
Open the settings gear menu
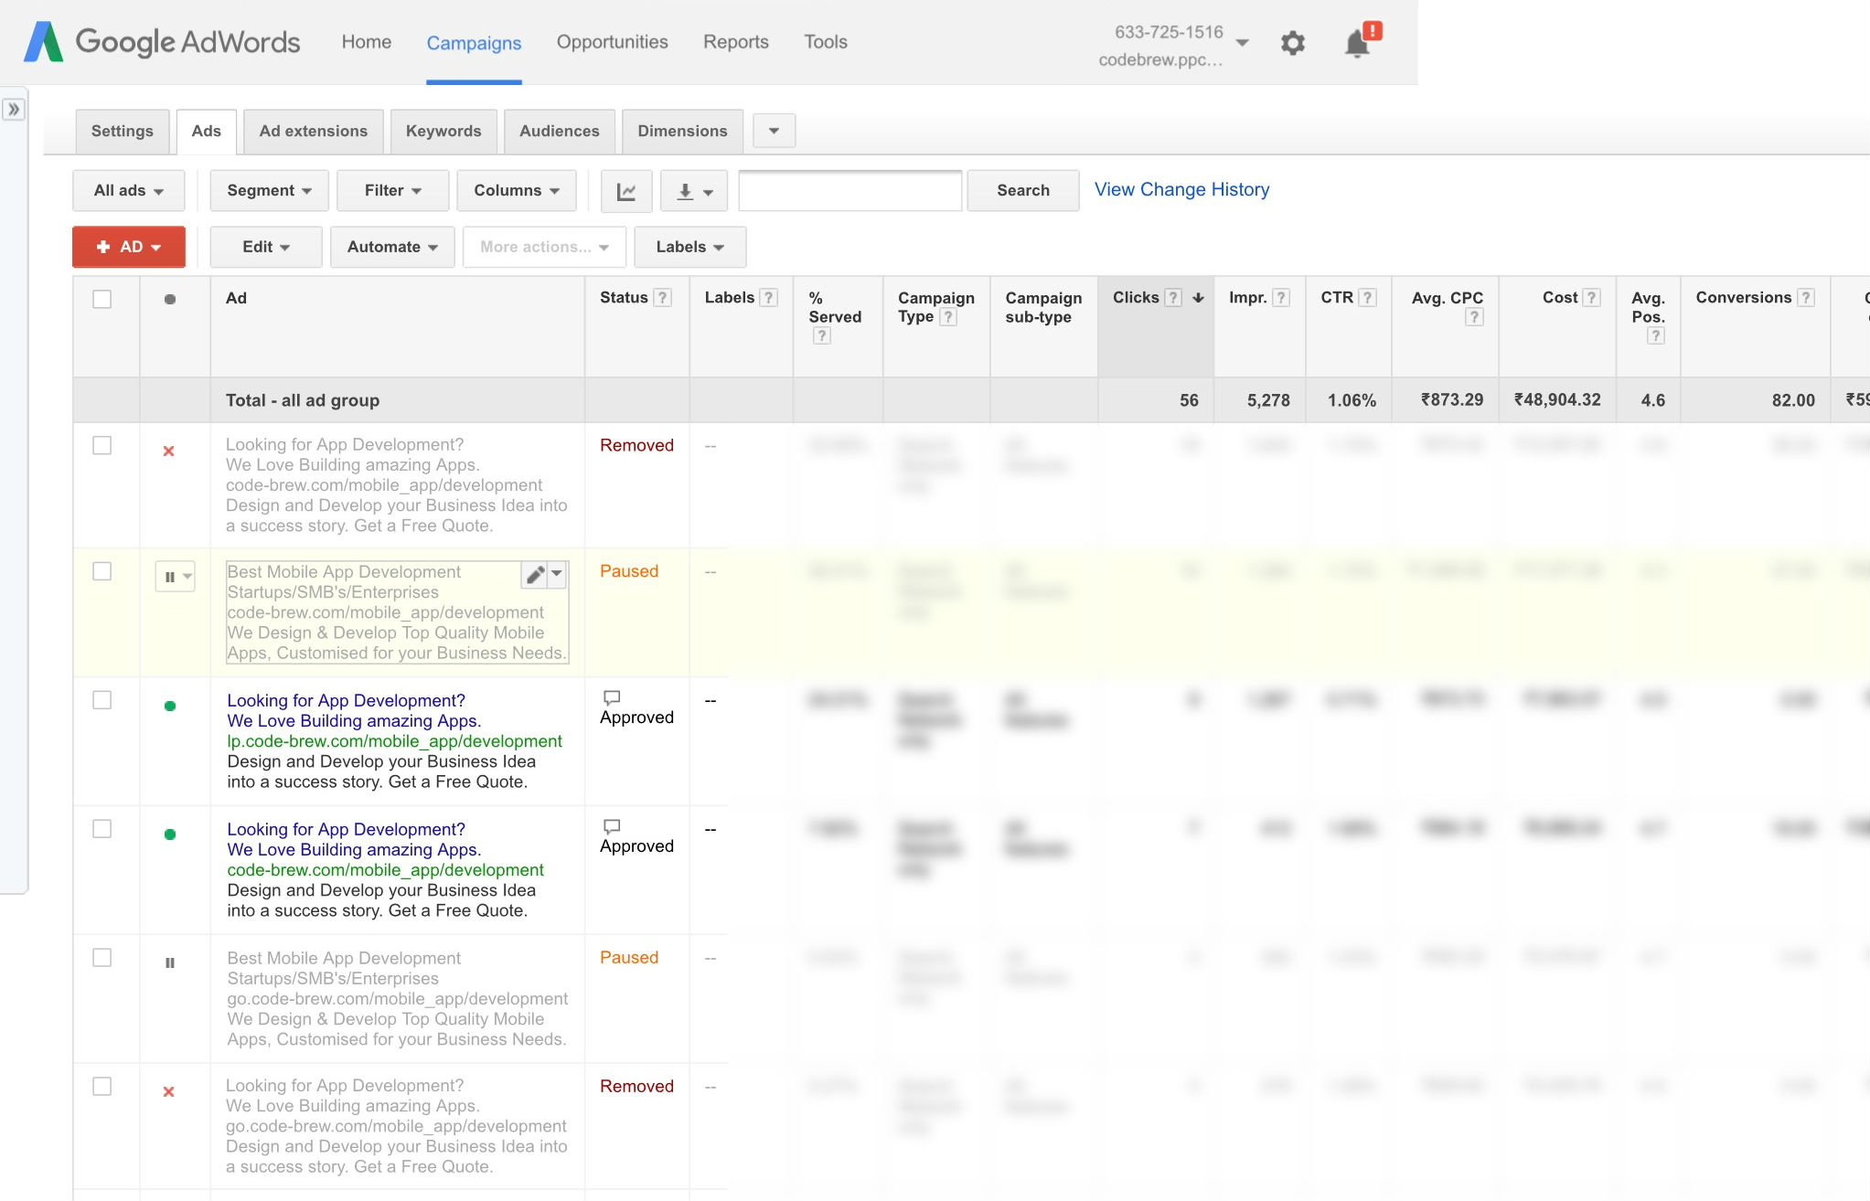1292,43
